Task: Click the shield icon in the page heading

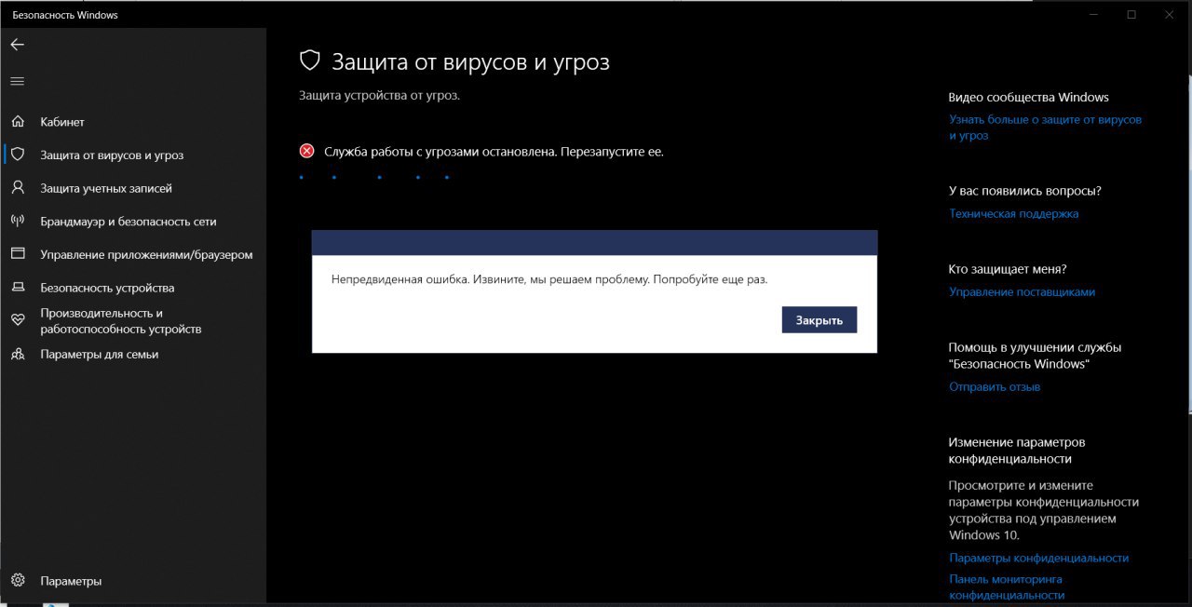Action: coord(309,61)
